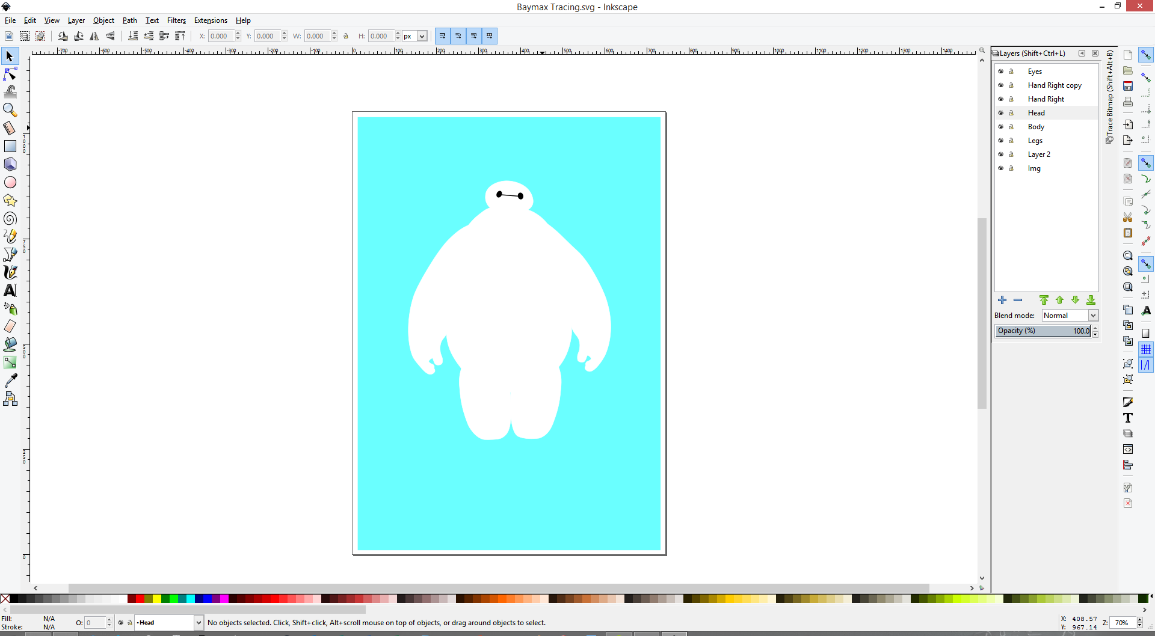This screenshot has height=636, width=1155.
Task: Select the Body layer name
Action: (x=1036, y=126)
